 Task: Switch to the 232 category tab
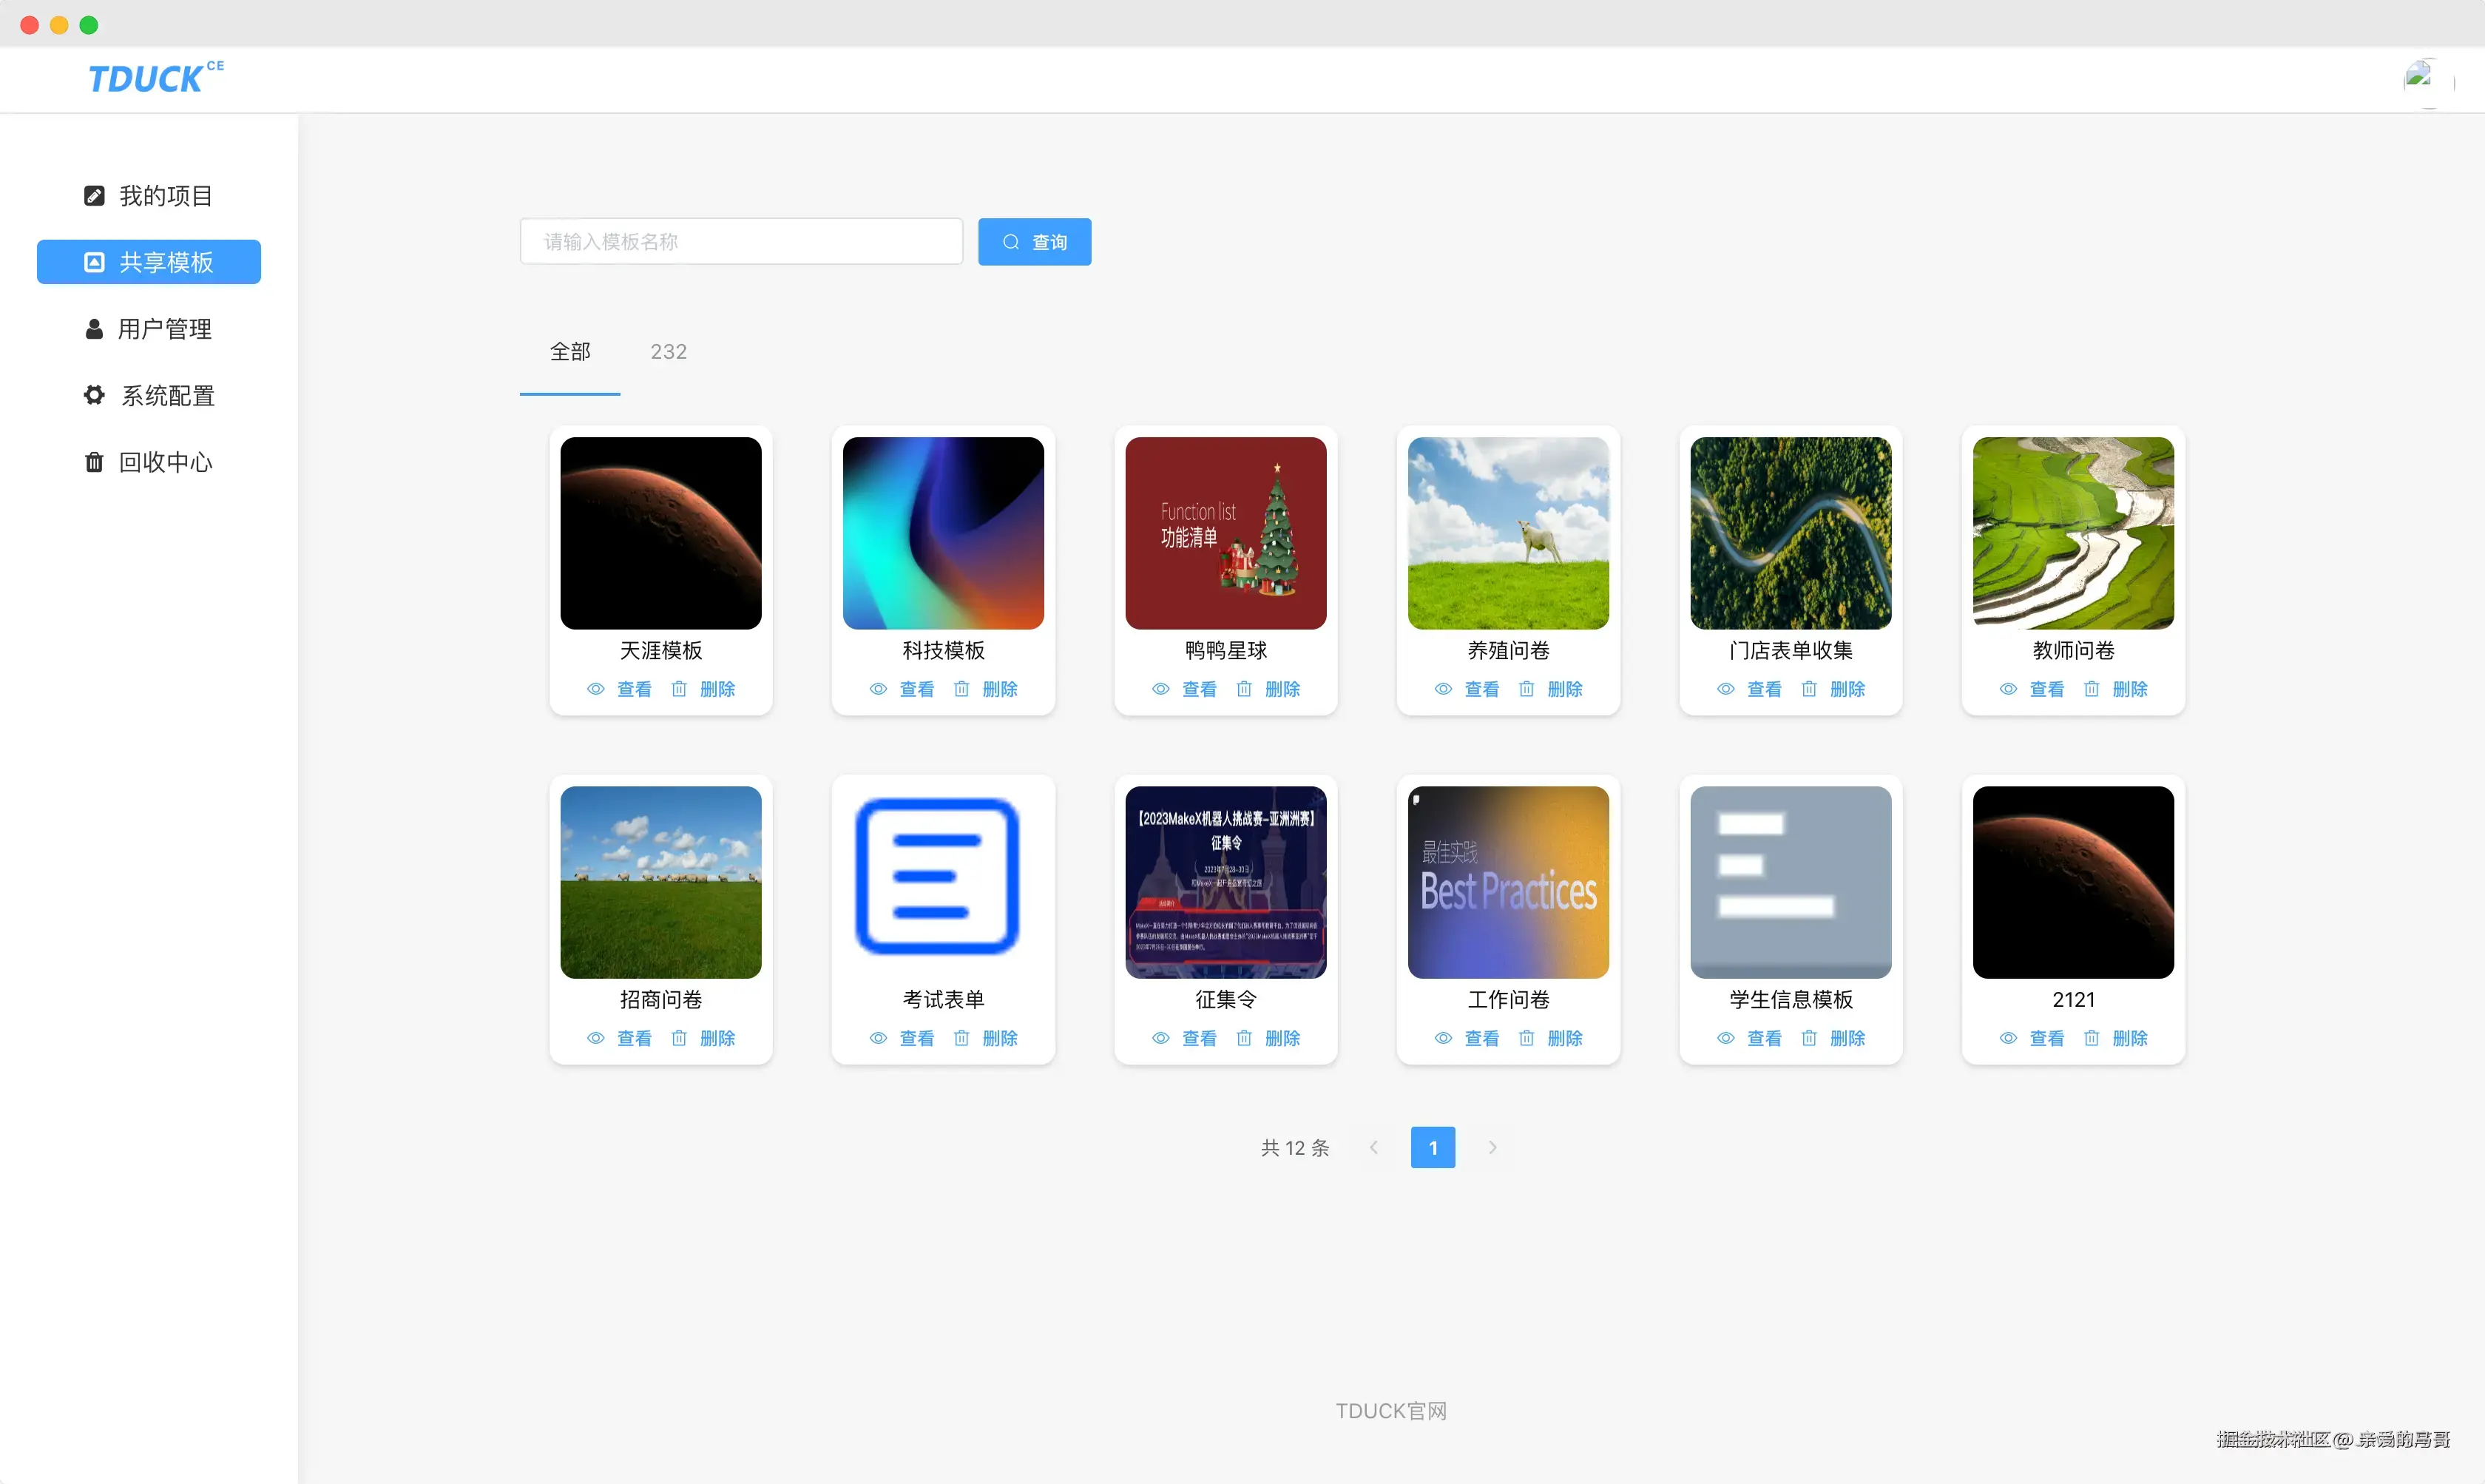[668, 352]
